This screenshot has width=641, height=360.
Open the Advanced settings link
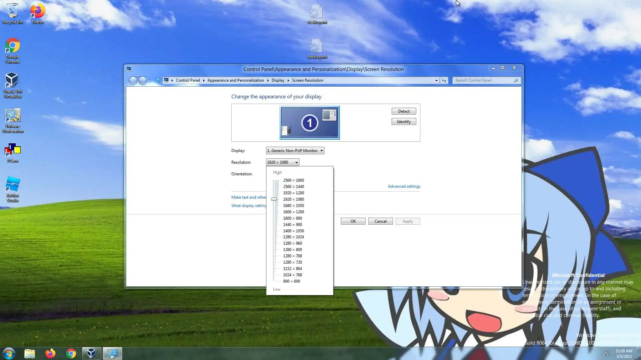(404, 186)
